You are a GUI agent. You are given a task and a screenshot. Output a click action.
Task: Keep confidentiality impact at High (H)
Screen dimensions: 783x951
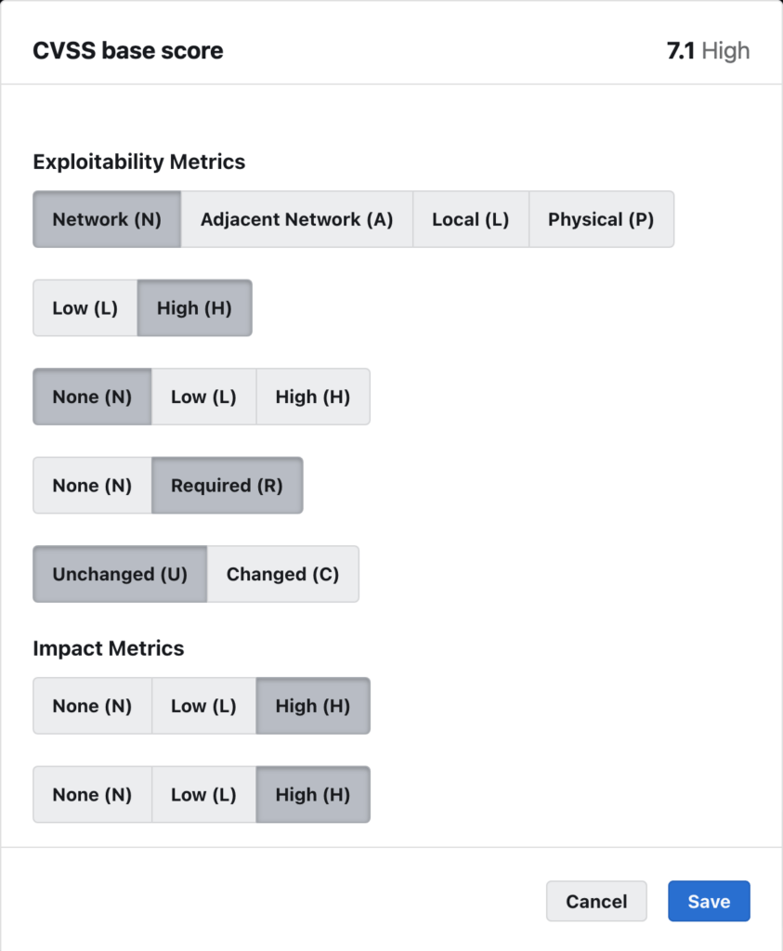tap(313, 706)
